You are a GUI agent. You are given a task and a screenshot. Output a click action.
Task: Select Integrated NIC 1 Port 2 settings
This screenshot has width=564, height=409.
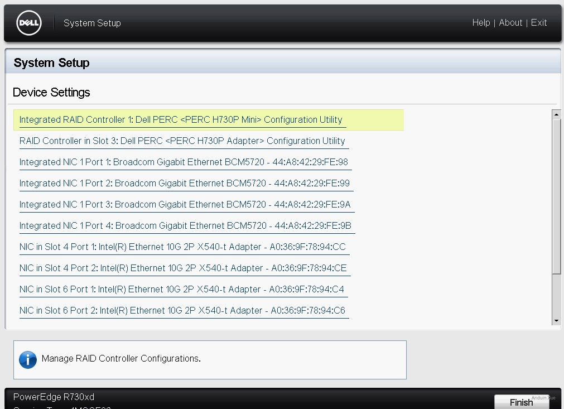pyautogui.click(x=185, y=184)
